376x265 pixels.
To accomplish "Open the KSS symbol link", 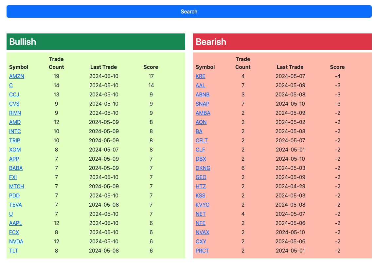I will click(201, 195).
